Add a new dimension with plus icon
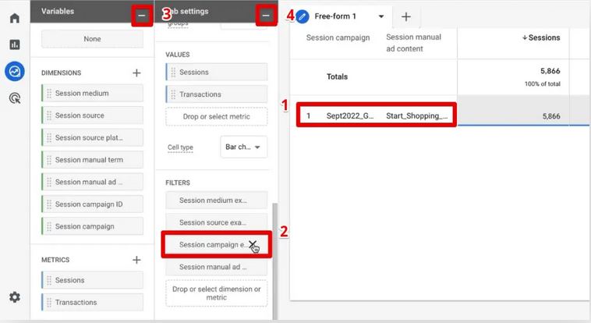The width and height of the screenshot is (591, 323). pos(136,73)
